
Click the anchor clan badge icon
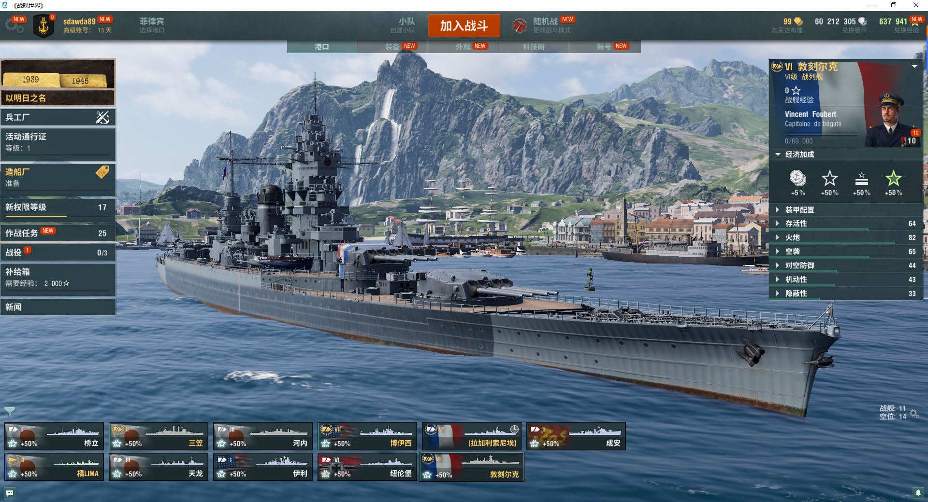(43, 26)
